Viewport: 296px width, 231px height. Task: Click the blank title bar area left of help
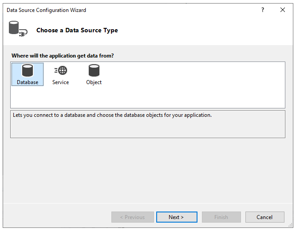coord(178,10)
